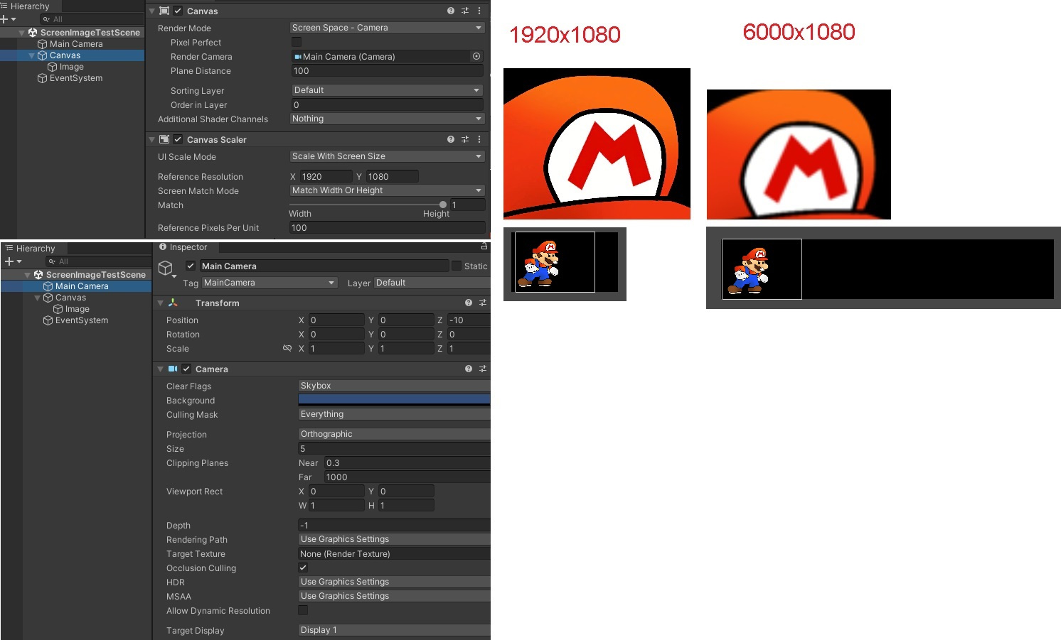Disable Occlusion Culling checkbox

click(303, 568)
